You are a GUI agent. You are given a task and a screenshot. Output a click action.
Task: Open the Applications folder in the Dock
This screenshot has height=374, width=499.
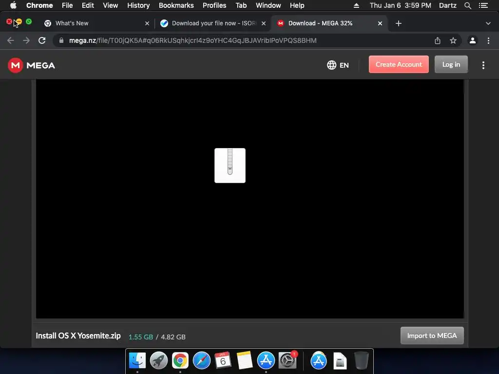319,361
